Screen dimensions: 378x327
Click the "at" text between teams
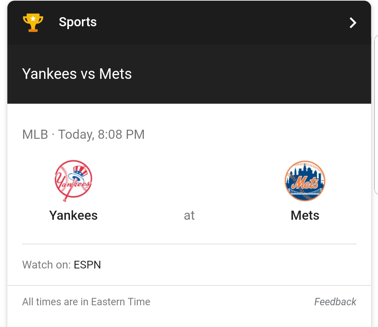(189, 216)
